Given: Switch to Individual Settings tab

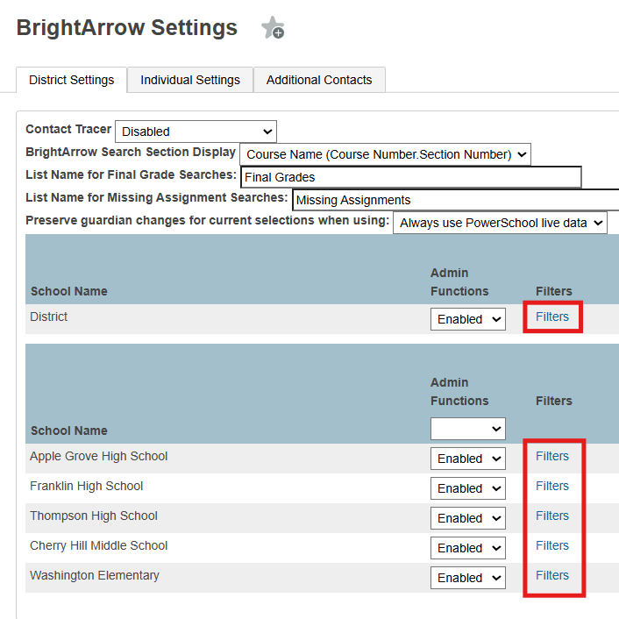Looking at the screenshot, I should coord(190,80).
